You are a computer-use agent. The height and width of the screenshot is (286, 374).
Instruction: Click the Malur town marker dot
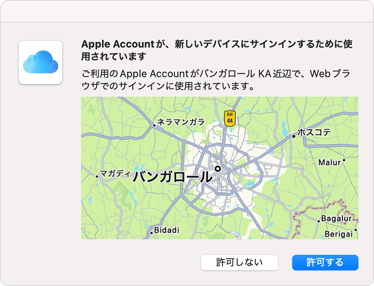coord(344,160)
